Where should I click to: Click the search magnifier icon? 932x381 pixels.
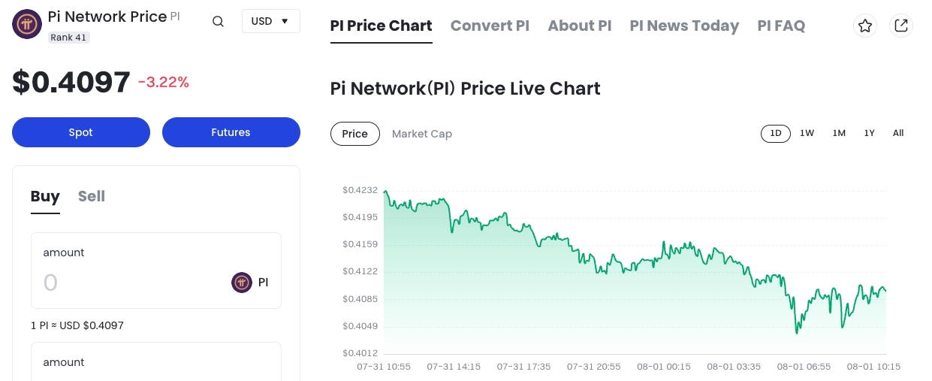(218, 22)
